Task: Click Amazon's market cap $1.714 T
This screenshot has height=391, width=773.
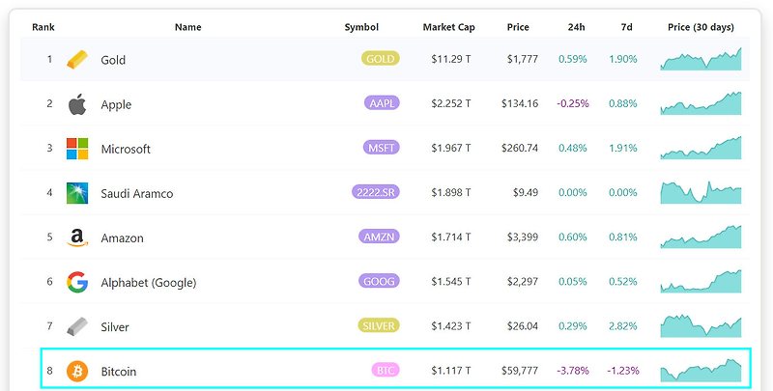Action: [x=450, y=237]
